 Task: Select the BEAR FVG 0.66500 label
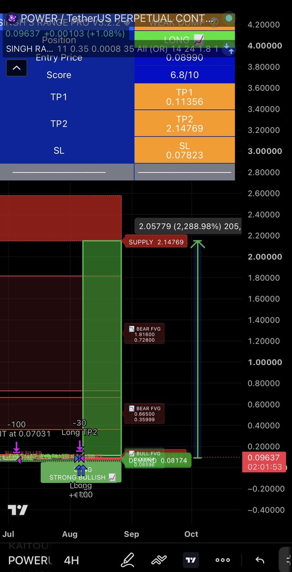coord(145,413)
